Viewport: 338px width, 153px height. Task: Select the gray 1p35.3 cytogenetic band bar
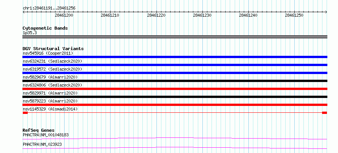pos(175,37)
